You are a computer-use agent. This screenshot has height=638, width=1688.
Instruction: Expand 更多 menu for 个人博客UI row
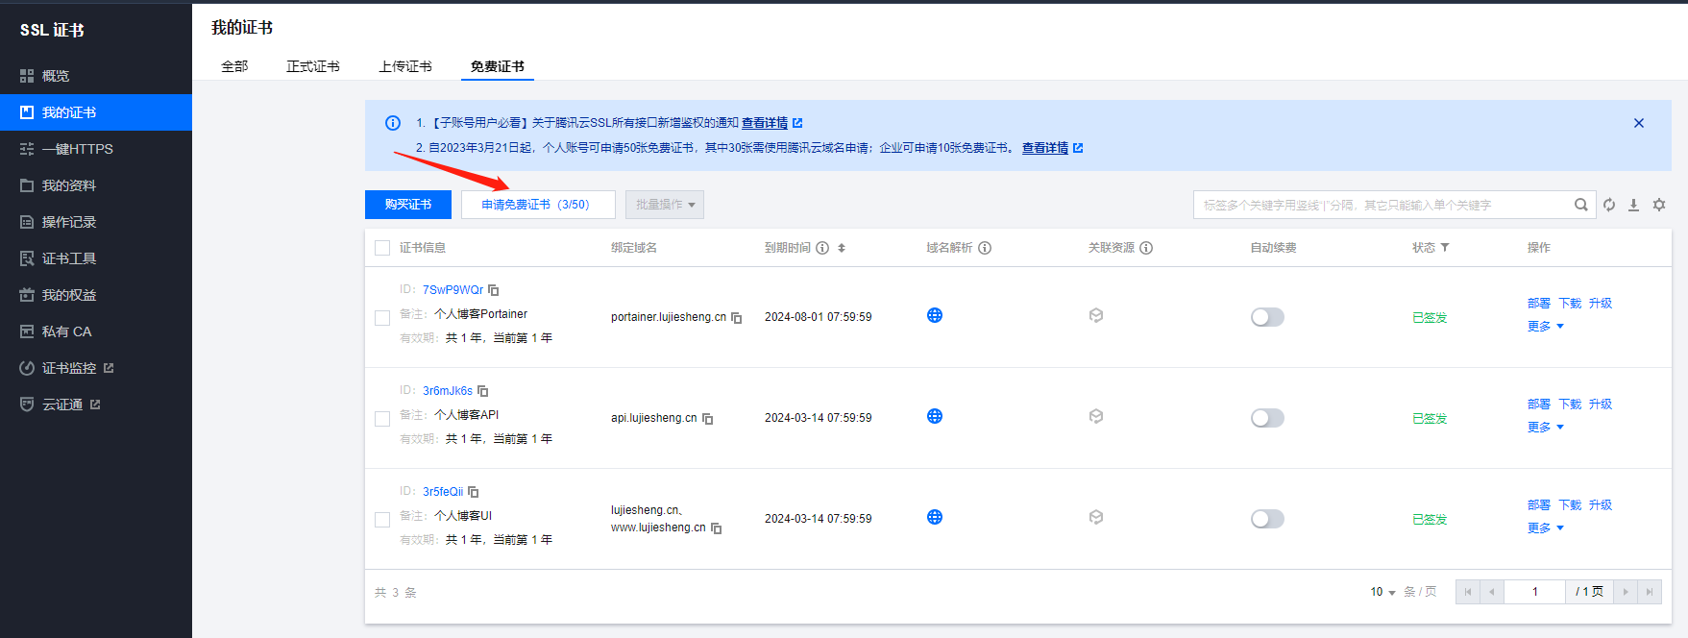[1546, 528]
